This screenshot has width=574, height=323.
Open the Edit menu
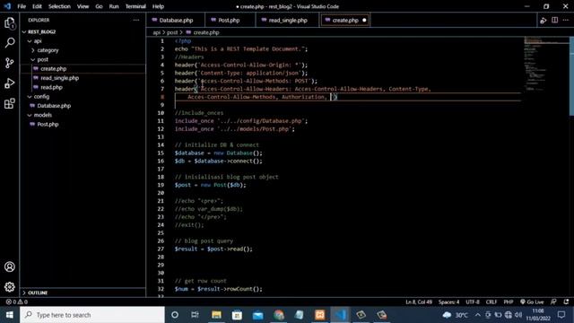click(x=37, y=6)
